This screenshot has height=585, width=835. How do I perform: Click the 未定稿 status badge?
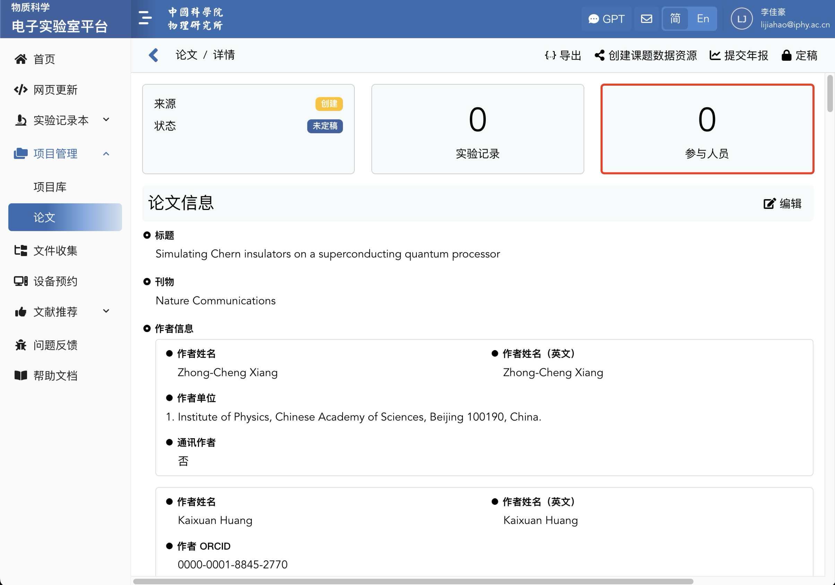tap(325, 126)
